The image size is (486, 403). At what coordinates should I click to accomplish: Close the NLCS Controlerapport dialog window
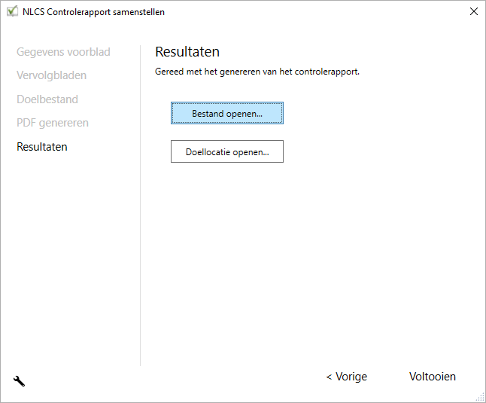point(473,11)
